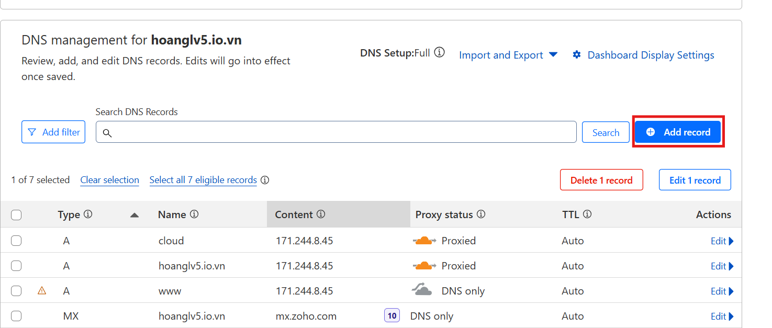This screenshot has width=772, height=328.
Task: Open the Import and Export dropdown
Action: (508, 55)
